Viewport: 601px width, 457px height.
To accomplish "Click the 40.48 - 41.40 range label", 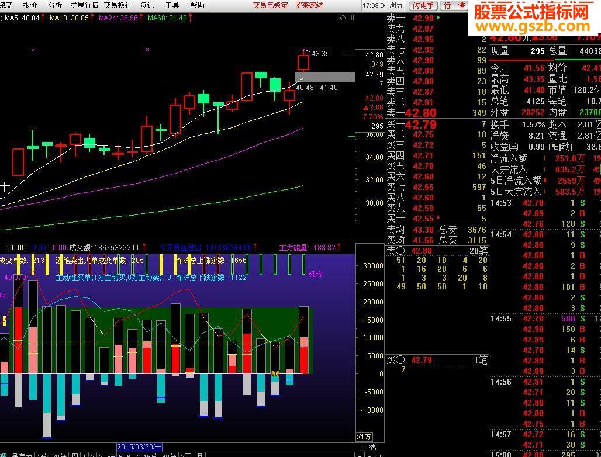I will coord(317,87).
